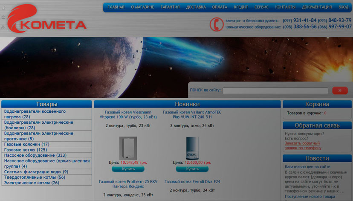Click phone number (098) 388-56-56
The width and height of the screenshot is (353, 201).
click(300, 26)
